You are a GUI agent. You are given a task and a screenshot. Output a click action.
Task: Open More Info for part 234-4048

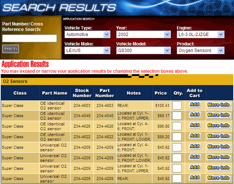(218, 115)
